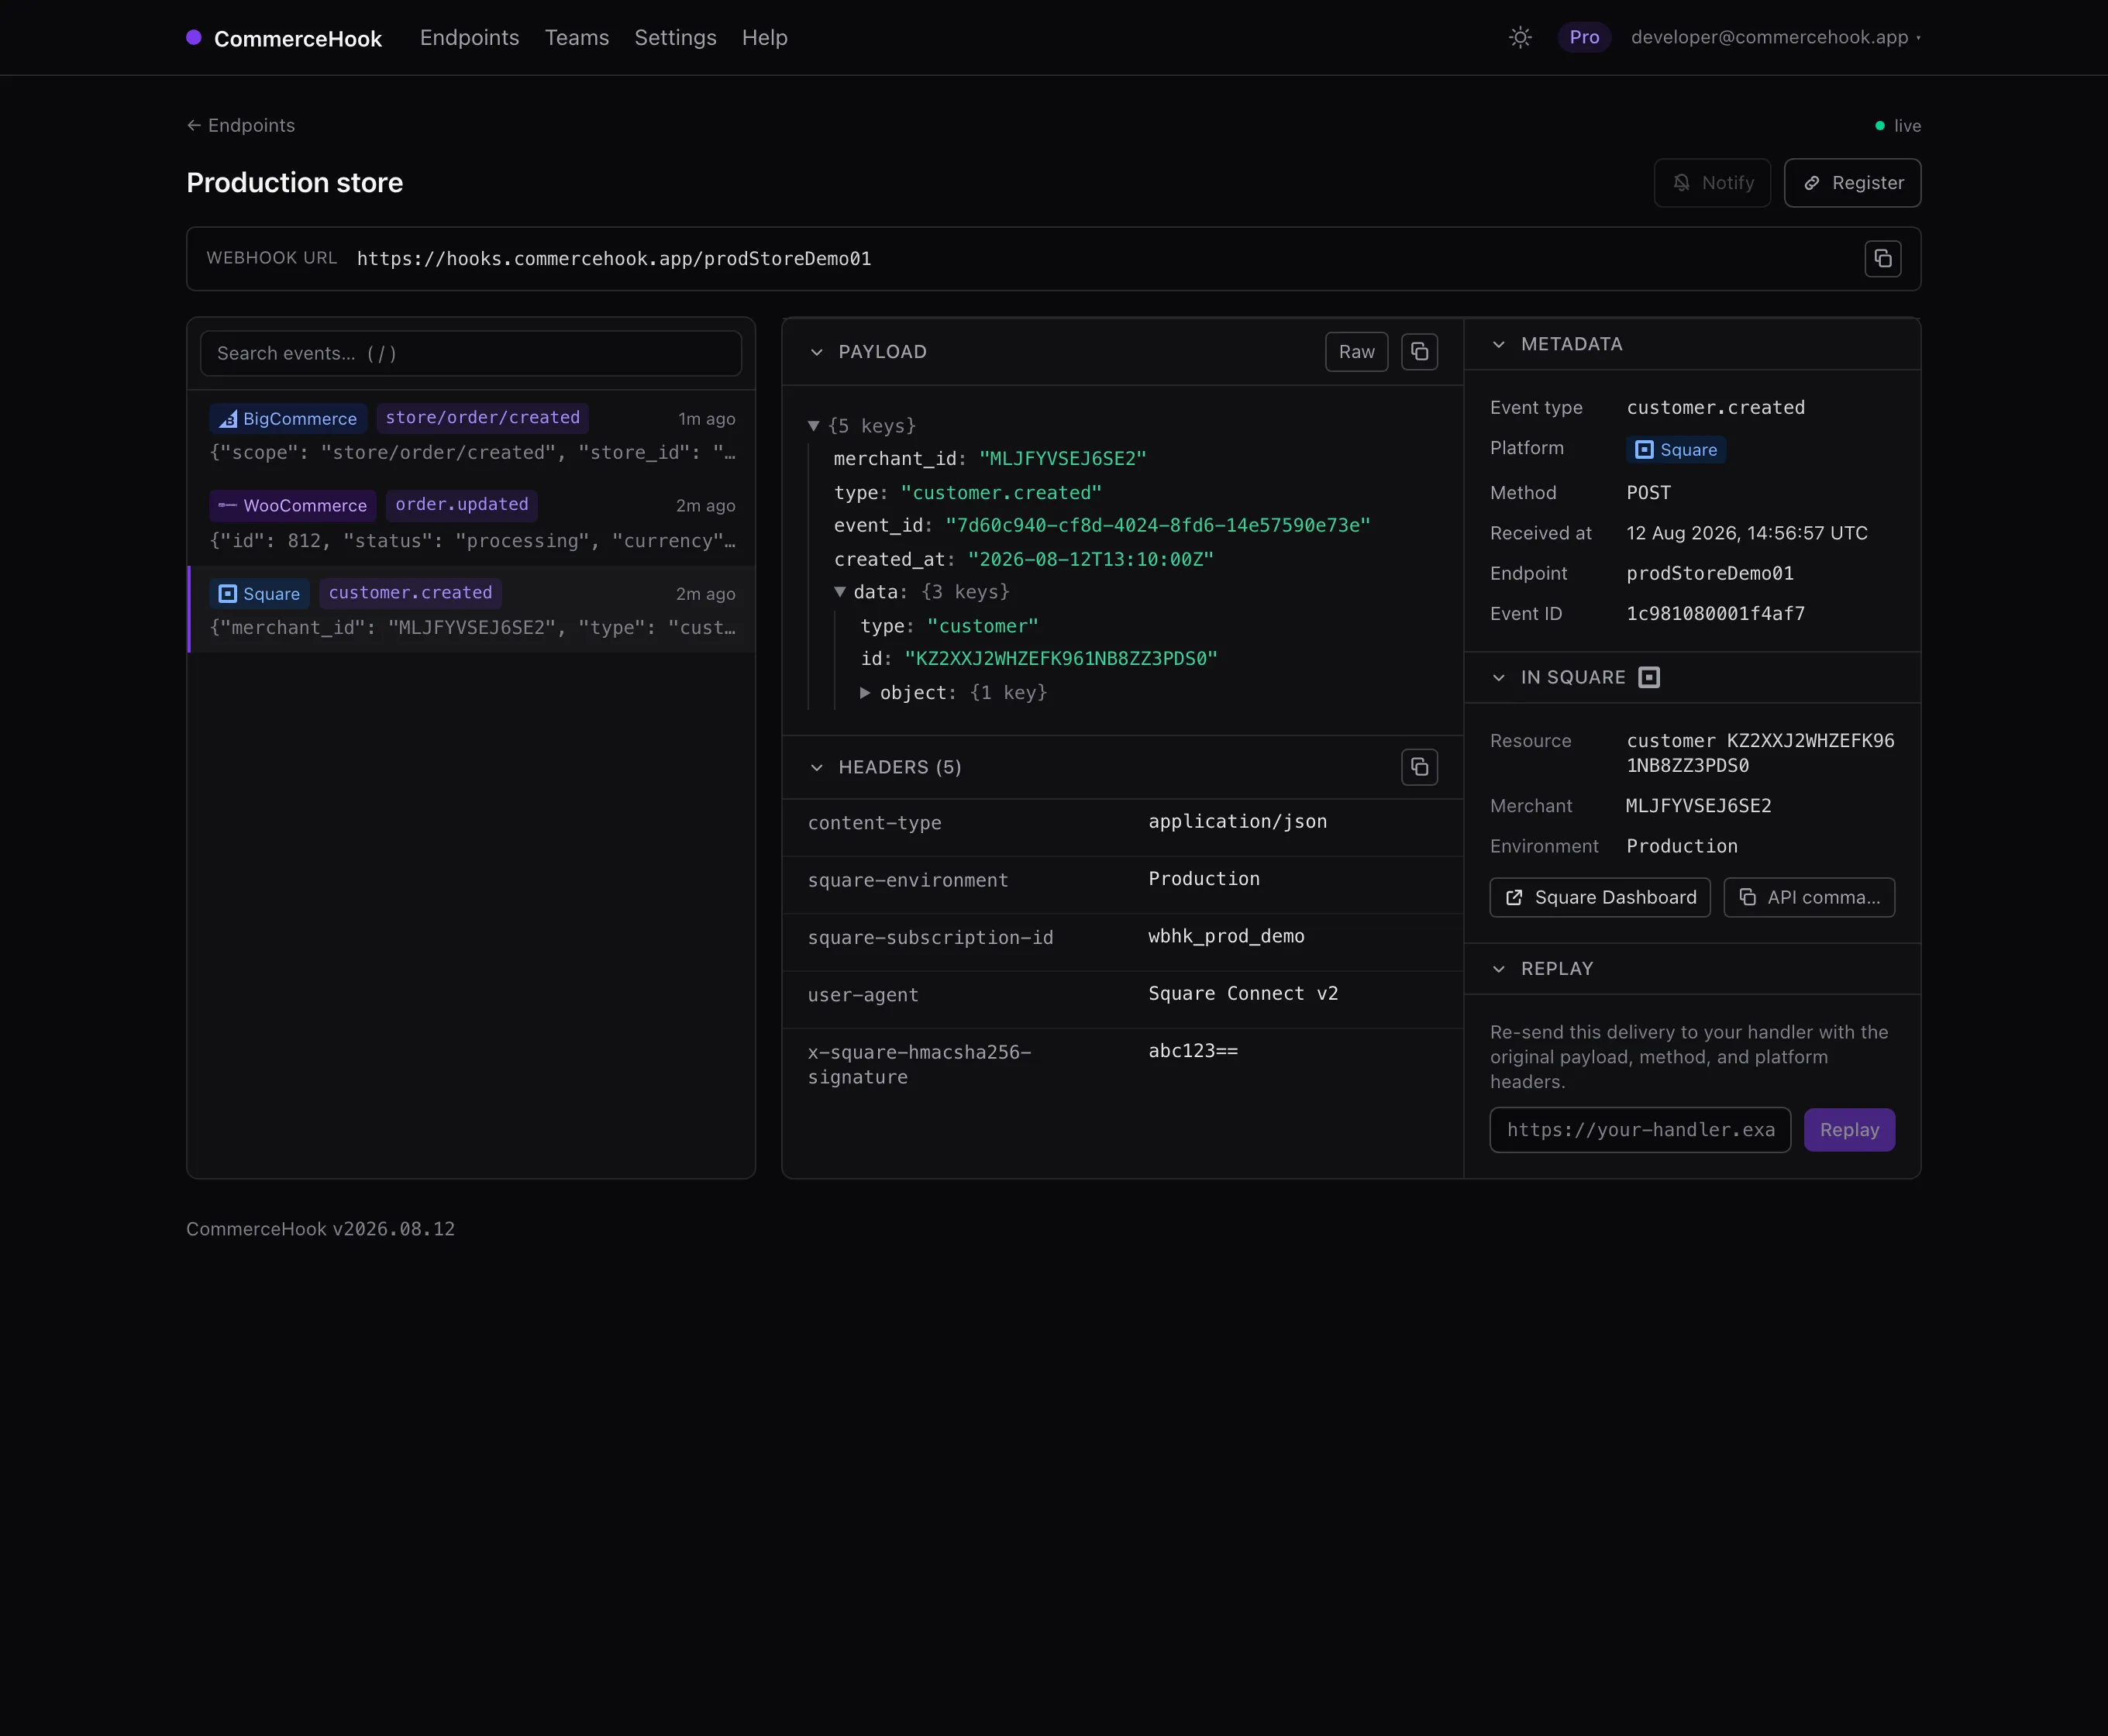2108x1736 pixels.
Task: Click the order.updated event tag
Action: click(x=462, y=505)
